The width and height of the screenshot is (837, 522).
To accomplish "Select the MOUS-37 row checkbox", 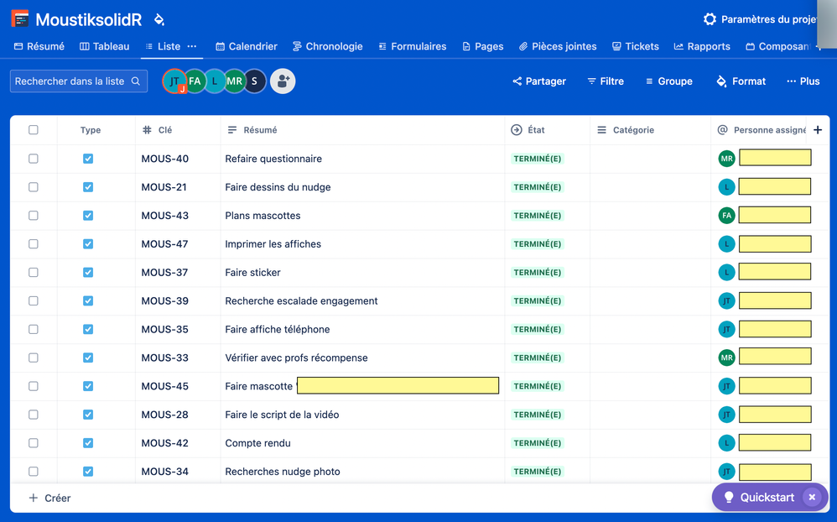I will (33, 273).
